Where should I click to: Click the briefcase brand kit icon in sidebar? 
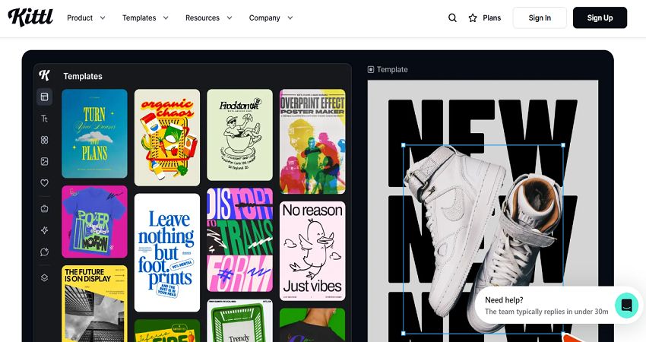tap(45, 209)
